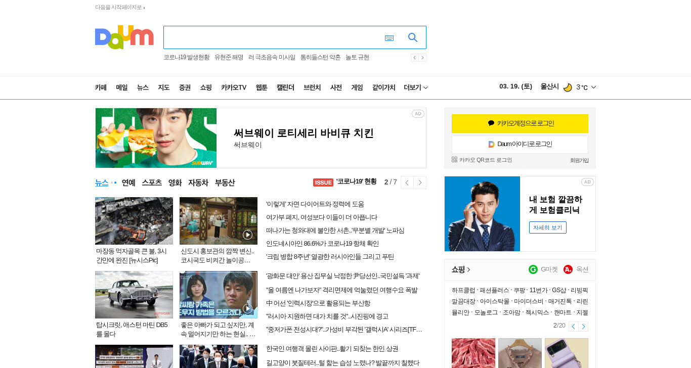This screenshot has width=691, height=368.
Task: Open the virtual keyboard icon in search box
Action: (x=389, y=38)
